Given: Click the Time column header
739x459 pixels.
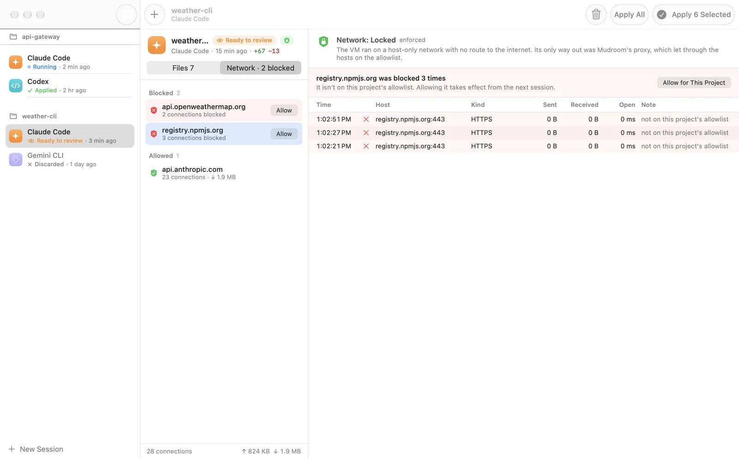Looking at the screenshot, I should (x=324, y=105).
